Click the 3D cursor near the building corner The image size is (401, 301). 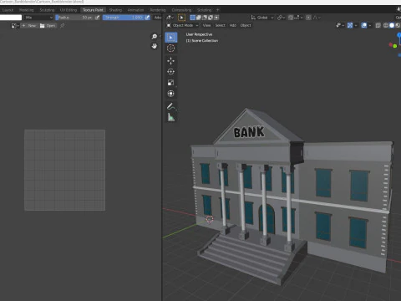coord(210,219)
